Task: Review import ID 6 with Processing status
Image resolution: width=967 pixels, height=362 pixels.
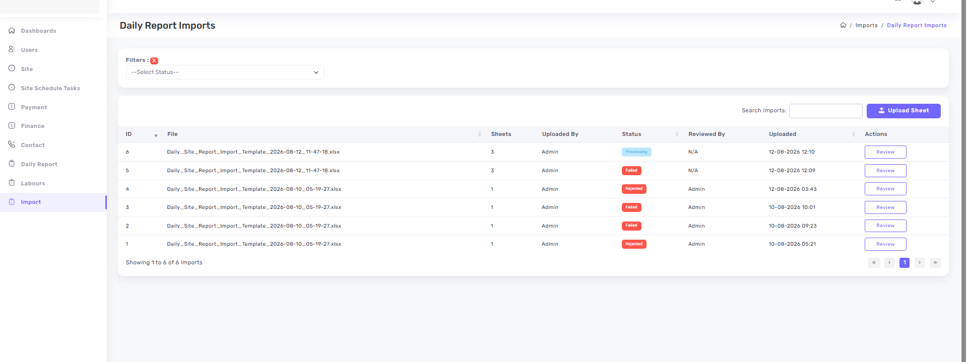Action: (885, 152)
